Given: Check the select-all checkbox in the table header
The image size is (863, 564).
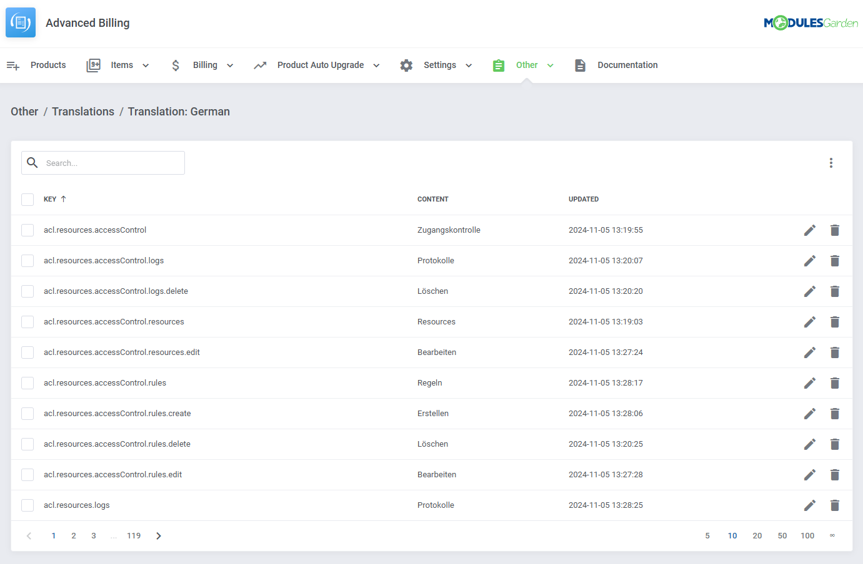Looking at the screenshot, I should coord(27,199).
